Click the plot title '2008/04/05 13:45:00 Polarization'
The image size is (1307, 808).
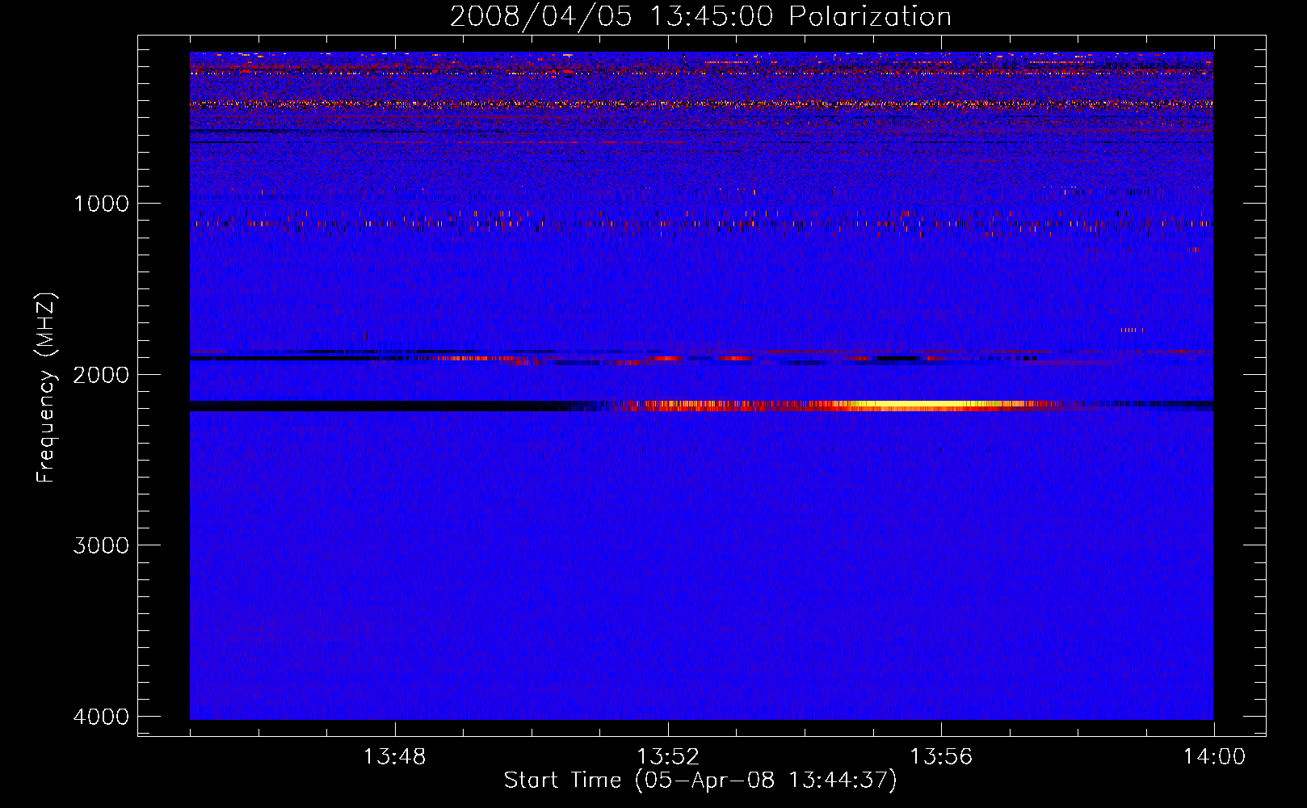pyautogui.click(x=700, y=16)
